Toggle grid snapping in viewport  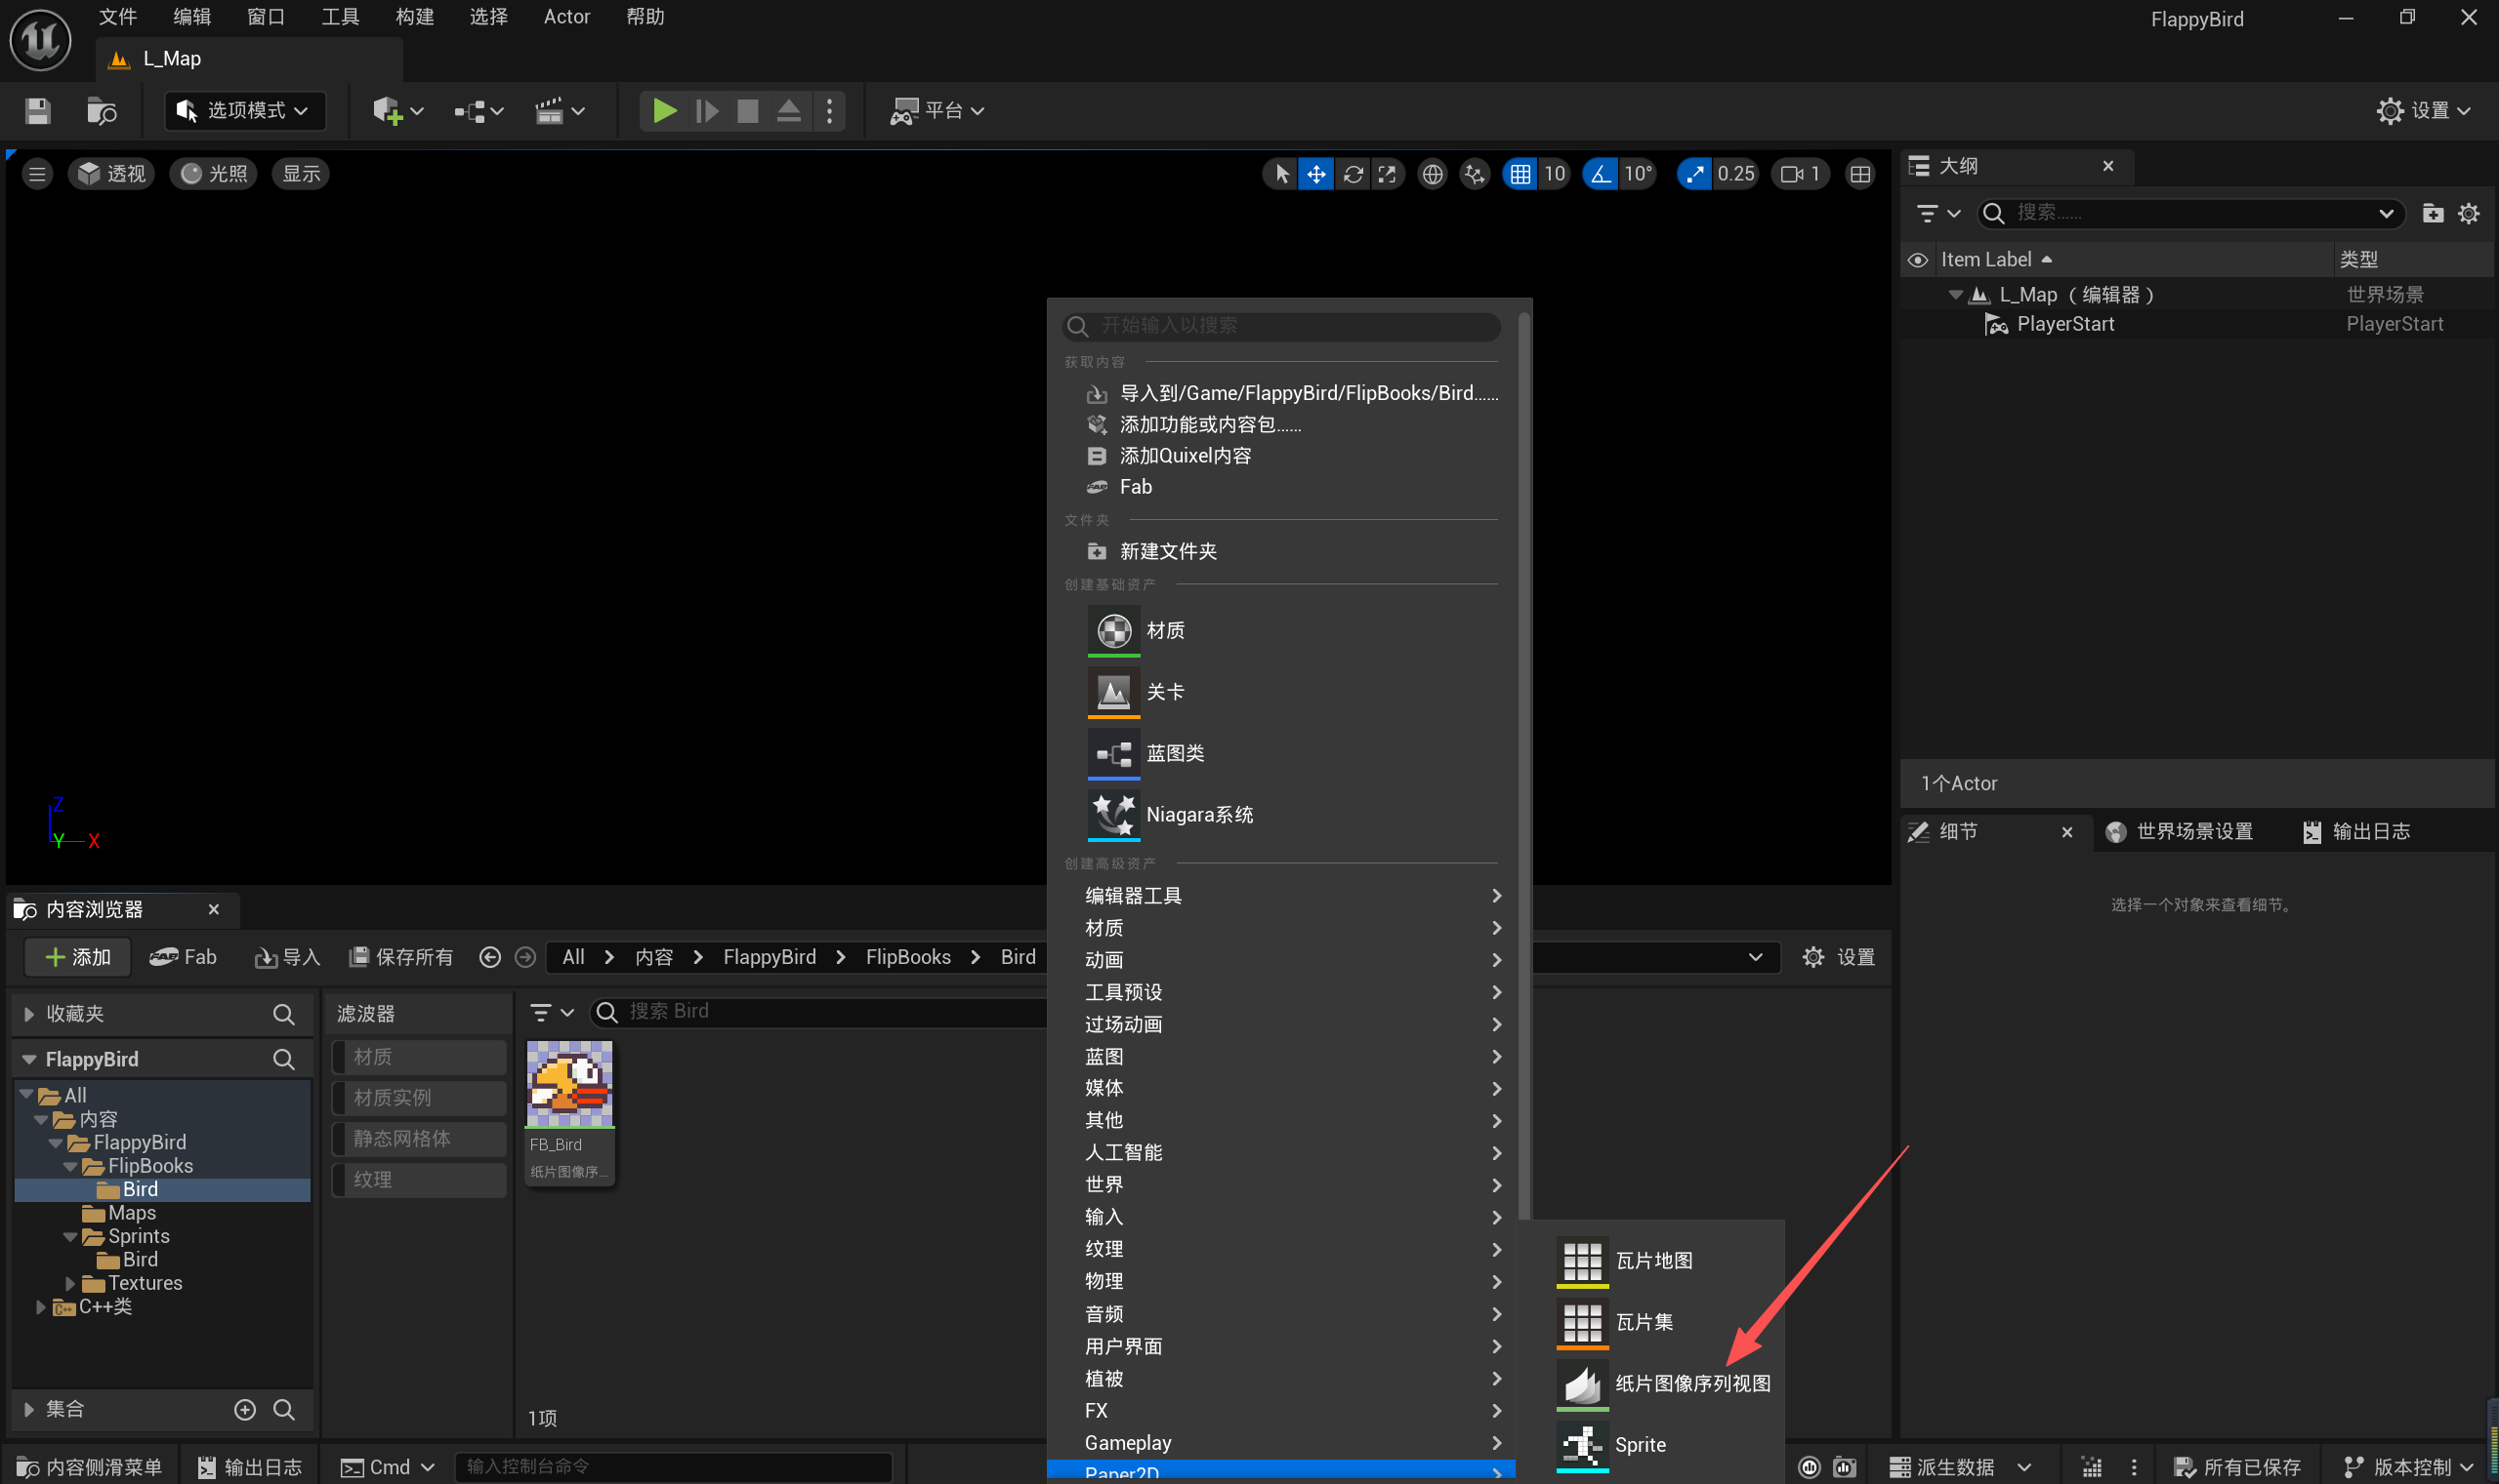click(x=1520, y=174)
